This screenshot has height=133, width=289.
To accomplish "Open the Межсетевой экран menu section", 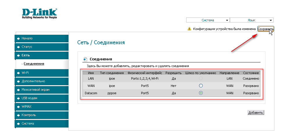I will click(41, 90).
